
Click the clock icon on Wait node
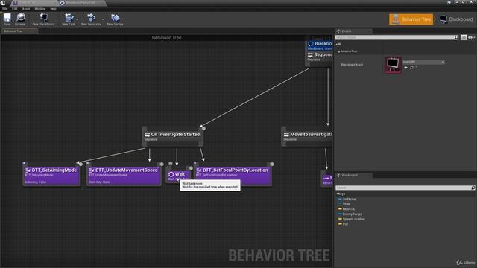[x=171, y=174]
